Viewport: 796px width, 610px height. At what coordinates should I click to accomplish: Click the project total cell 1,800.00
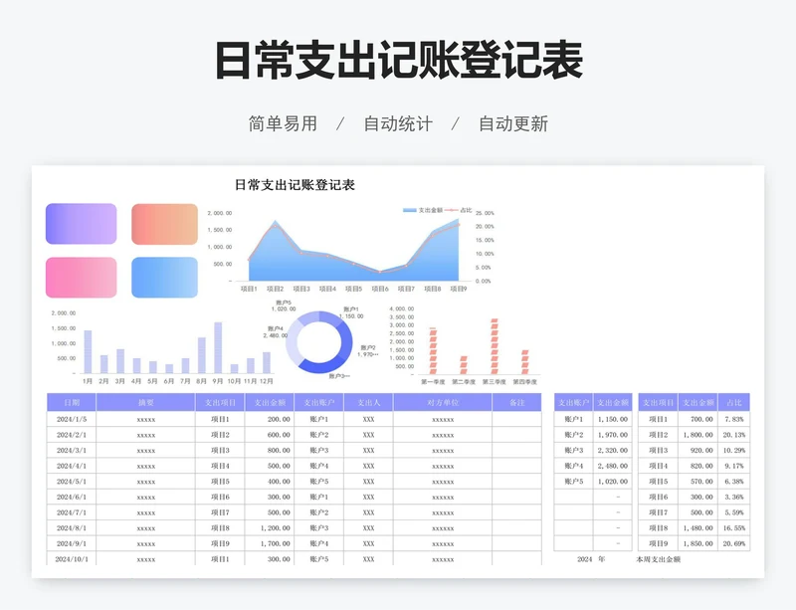pos(698,435)
